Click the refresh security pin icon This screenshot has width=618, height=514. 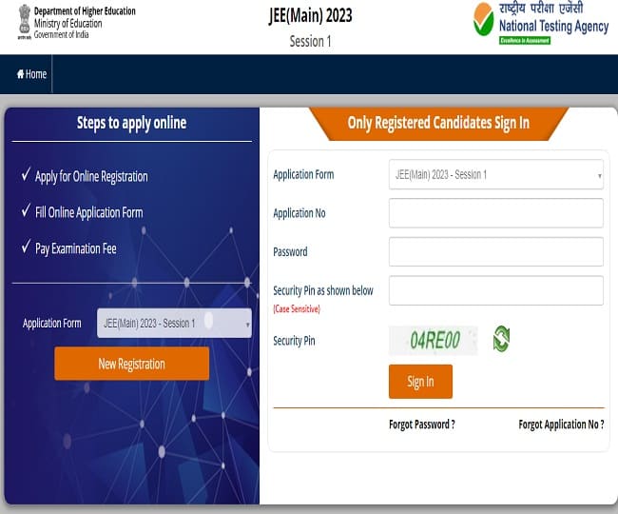pos(501,339)
